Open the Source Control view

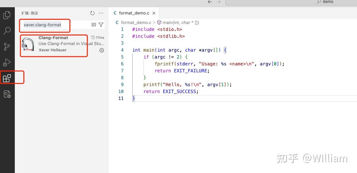point(7,46)
